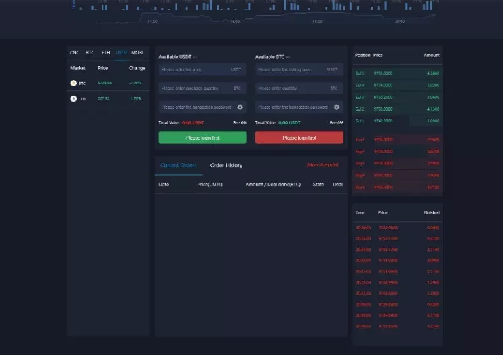This screenshot has width=503, height=355.
Task: Select the Current Orders tab
Action: click(178, 166)
